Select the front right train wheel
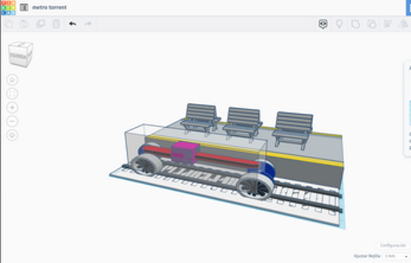This screenshot has height=263, width=411. tap(255, 186)
